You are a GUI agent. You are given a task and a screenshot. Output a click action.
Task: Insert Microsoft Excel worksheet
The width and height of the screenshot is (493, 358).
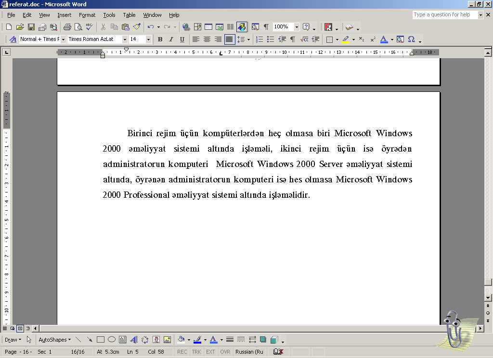pyautogui.click(x=220, y=27)
